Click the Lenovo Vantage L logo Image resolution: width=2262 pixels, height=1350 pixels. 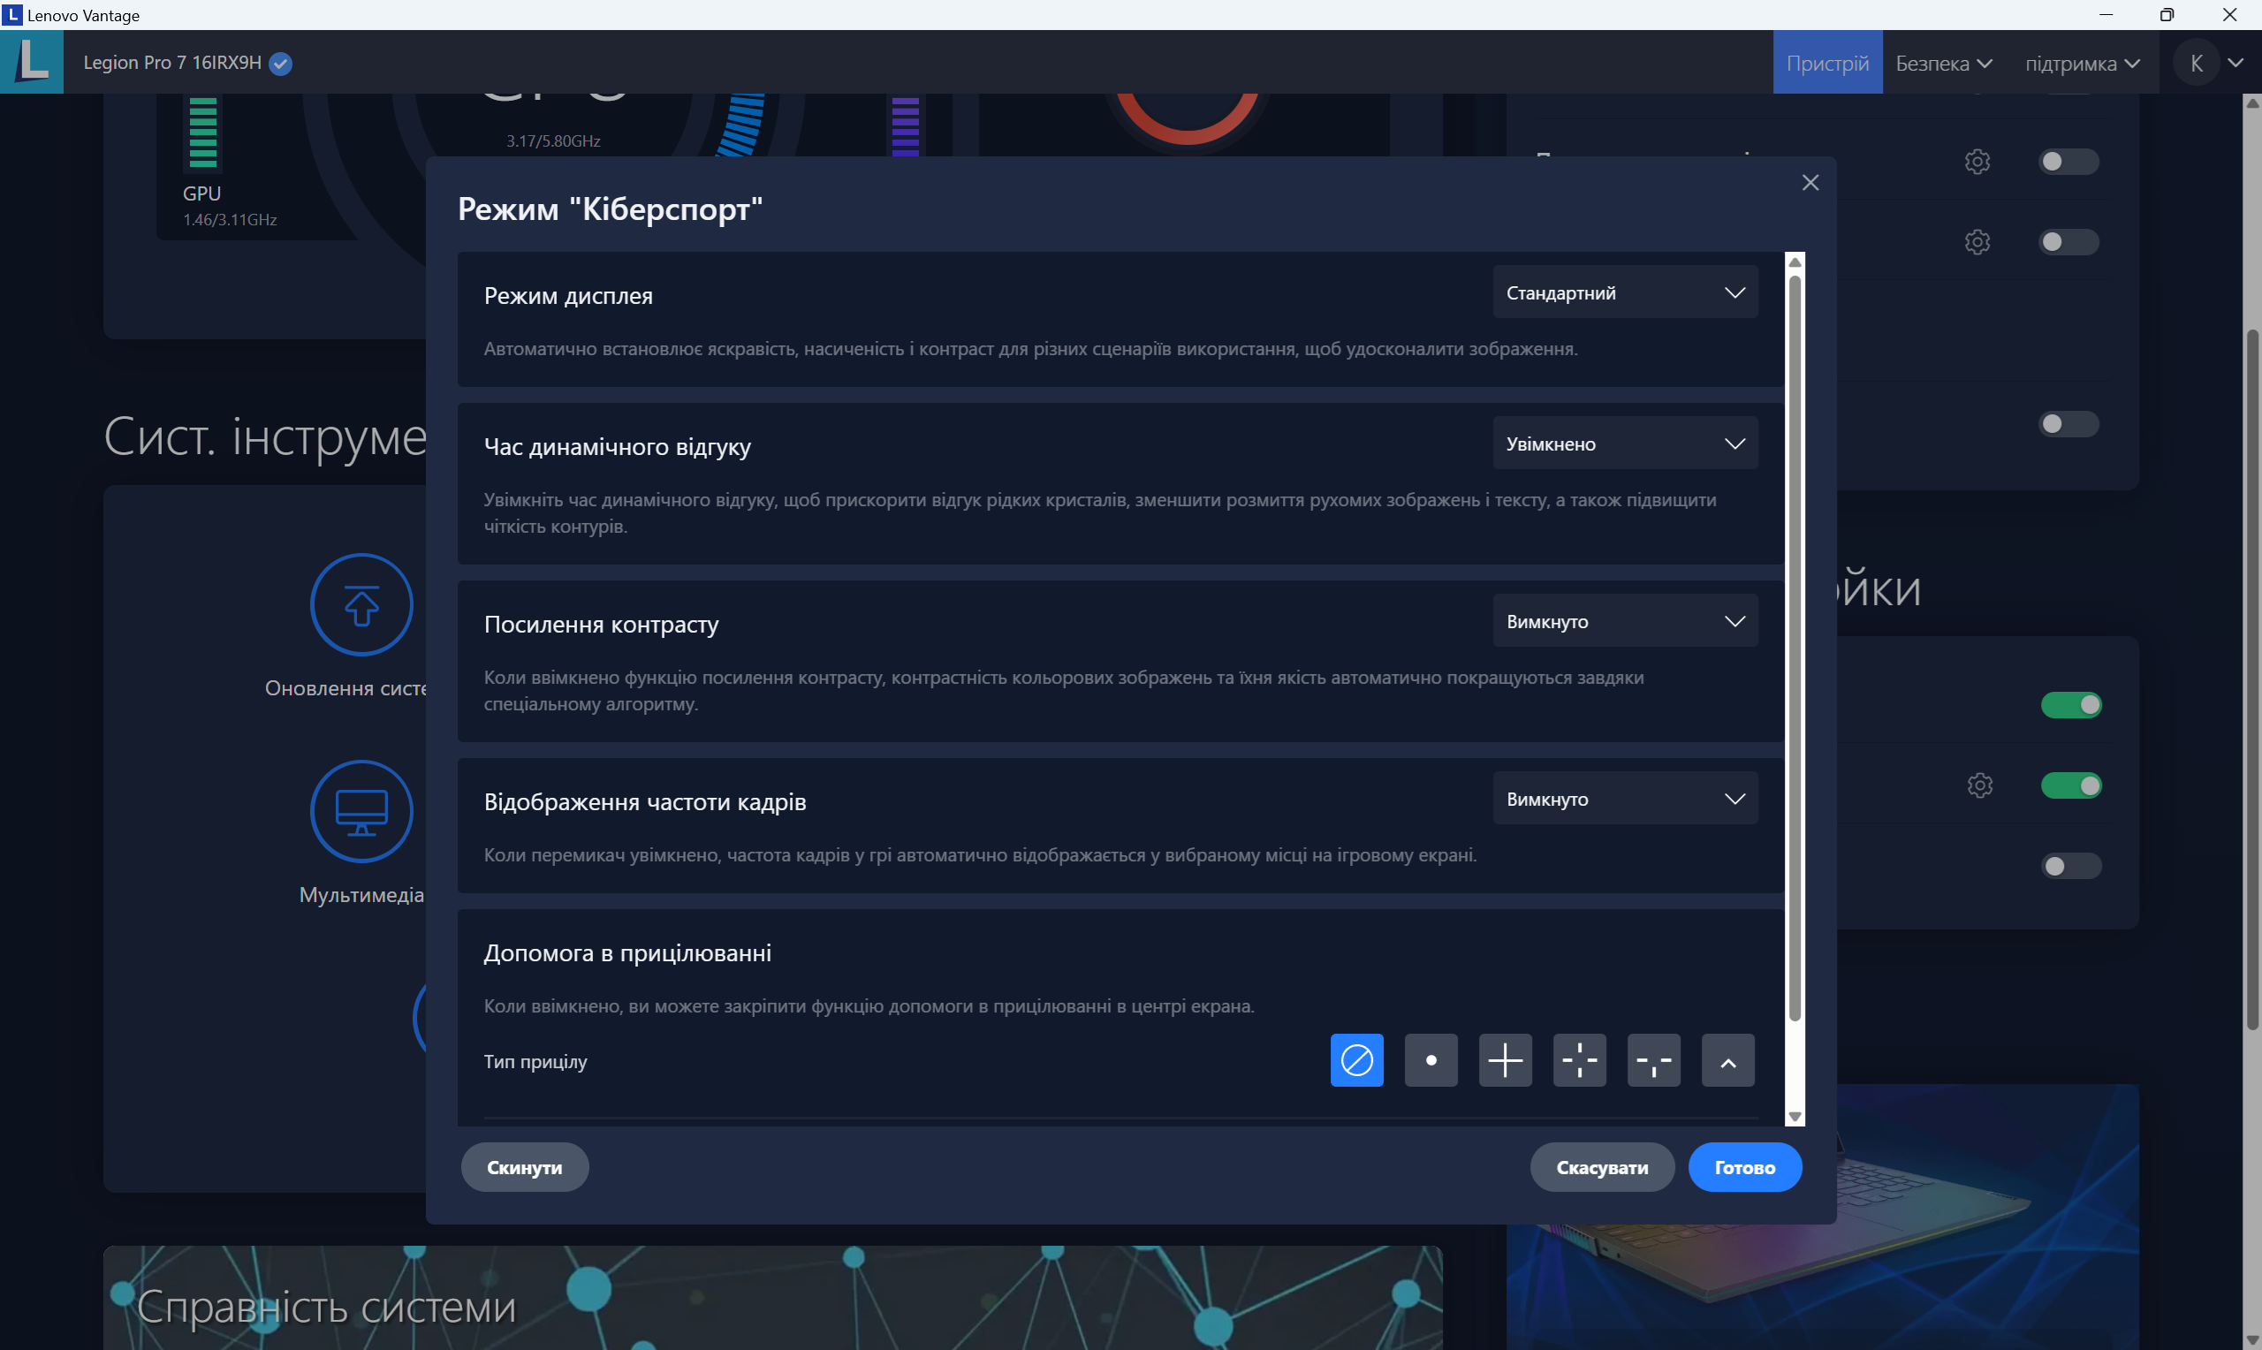(x=32, y=62)
